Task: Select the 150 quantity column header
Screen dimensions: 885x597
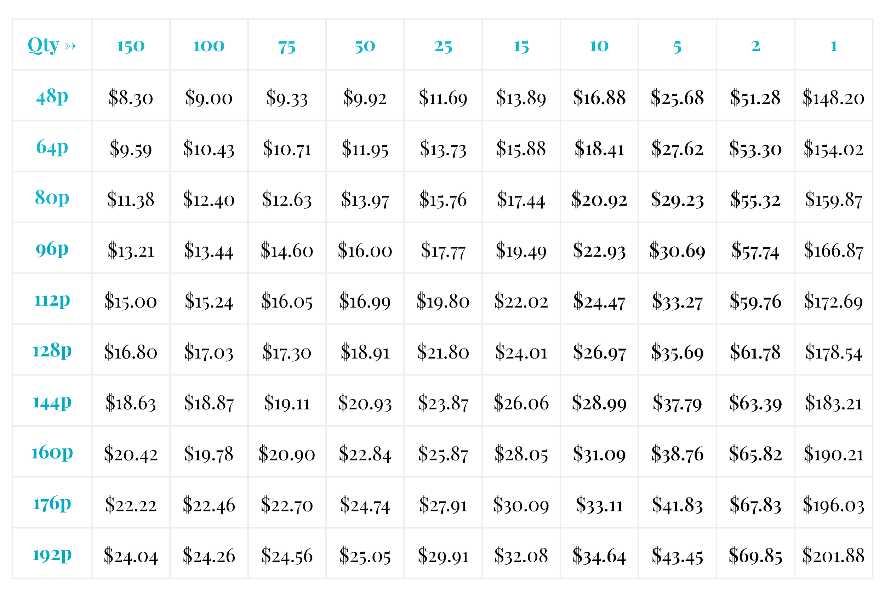Action: point(131,45)
